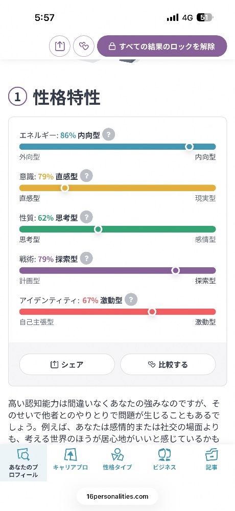Open the あなたのプロフィール tab
The image size is (235, 511).
pyautogui.click(x=24, y=463)
